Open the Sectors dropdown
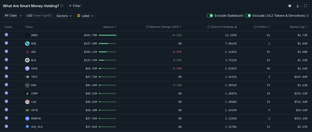The image size is (312, 132). pos(64,16)
